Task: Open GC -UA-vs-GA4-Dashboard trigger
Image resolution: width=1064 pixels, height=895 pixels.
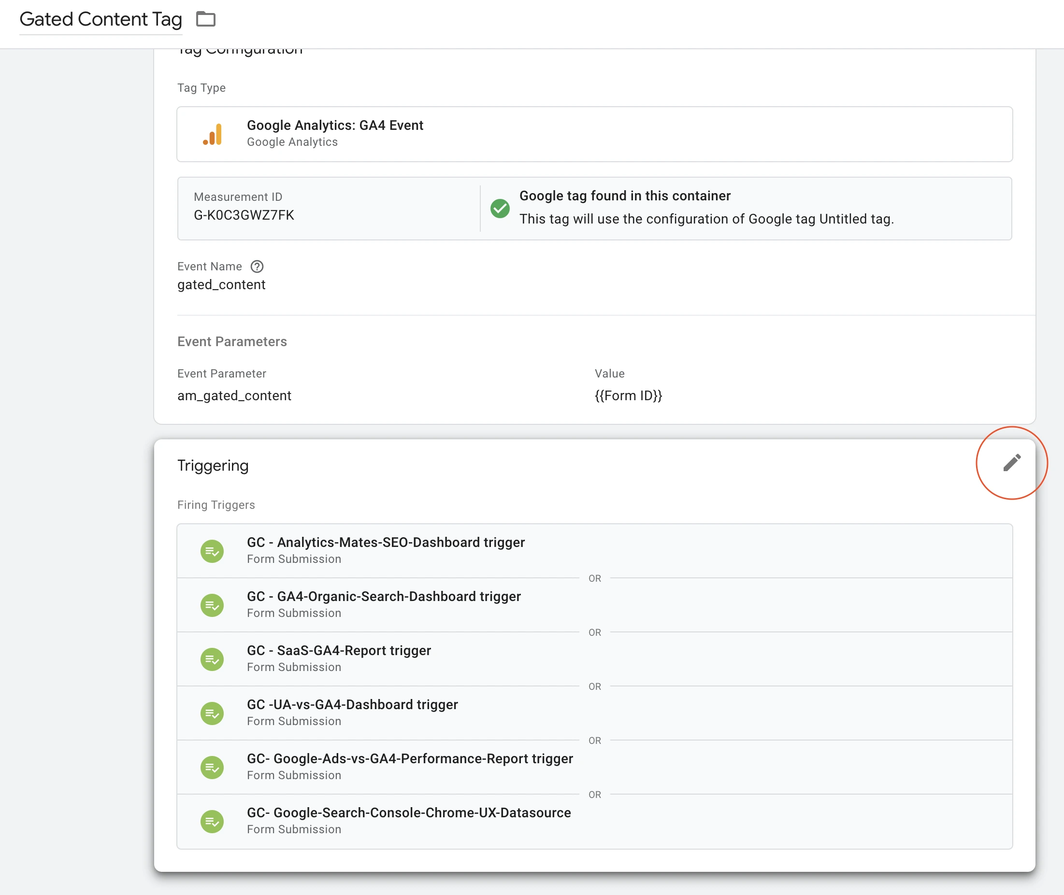Action: click(x=594, y=713)
